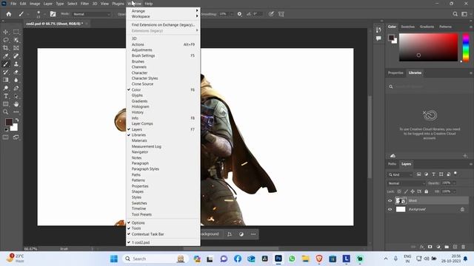Select the Eraser tool
This screenshot has width=474, height=266.
(x=16, y=72)
